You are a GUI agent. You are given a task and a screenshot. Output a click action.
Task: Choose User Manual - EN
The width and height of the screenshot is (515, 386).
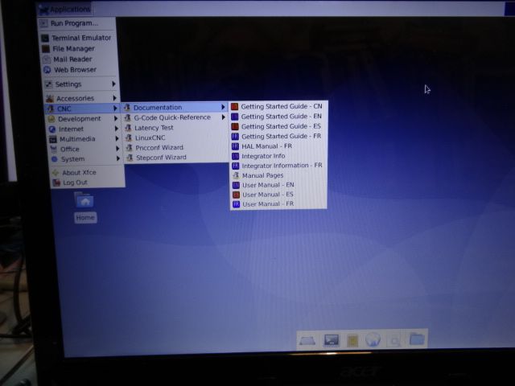pyautogui.click(x=279, y=185)
